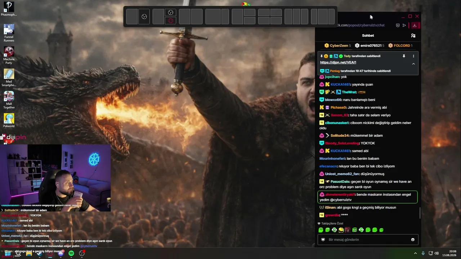461x259 pixels.
Task: Launch the Machine Party desktop icon
Action: coord(9,55)
